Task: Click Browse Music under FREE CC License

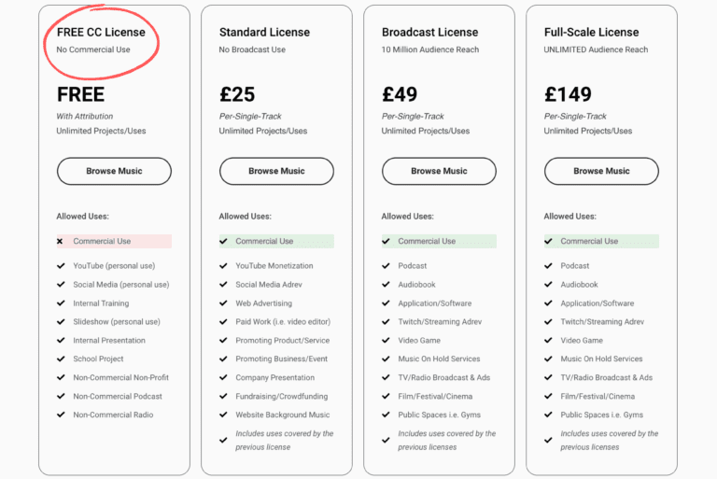Action: pyautogui.click(x=114, y=171)
